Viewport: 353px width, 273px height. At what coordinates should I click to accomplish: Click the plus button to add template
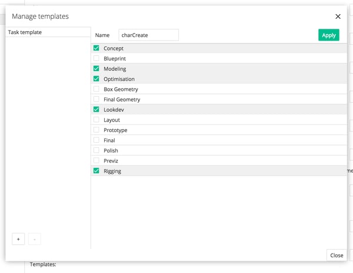(x=18, y=239)
